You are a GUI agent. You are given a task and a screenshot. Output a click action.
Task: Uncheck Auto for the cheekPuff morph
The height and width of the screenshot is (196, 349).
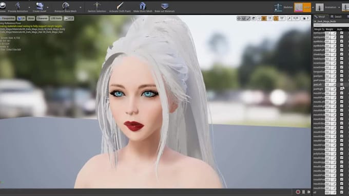(x=342, y=50)
